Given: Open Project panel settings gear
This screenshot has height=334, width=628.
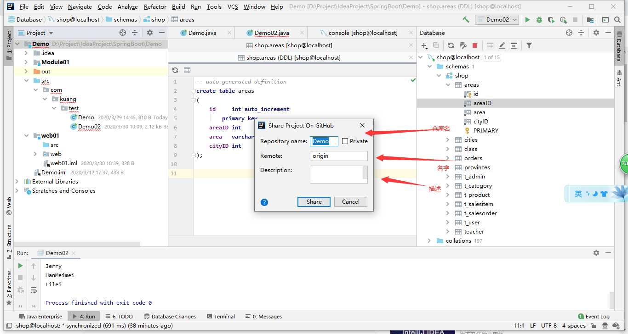Looking at the screenshot, I should 149,33.
